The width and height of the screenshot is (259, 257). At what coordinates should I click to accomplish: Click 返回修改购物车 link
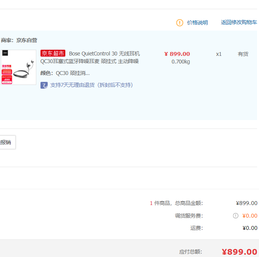(239, 22)
